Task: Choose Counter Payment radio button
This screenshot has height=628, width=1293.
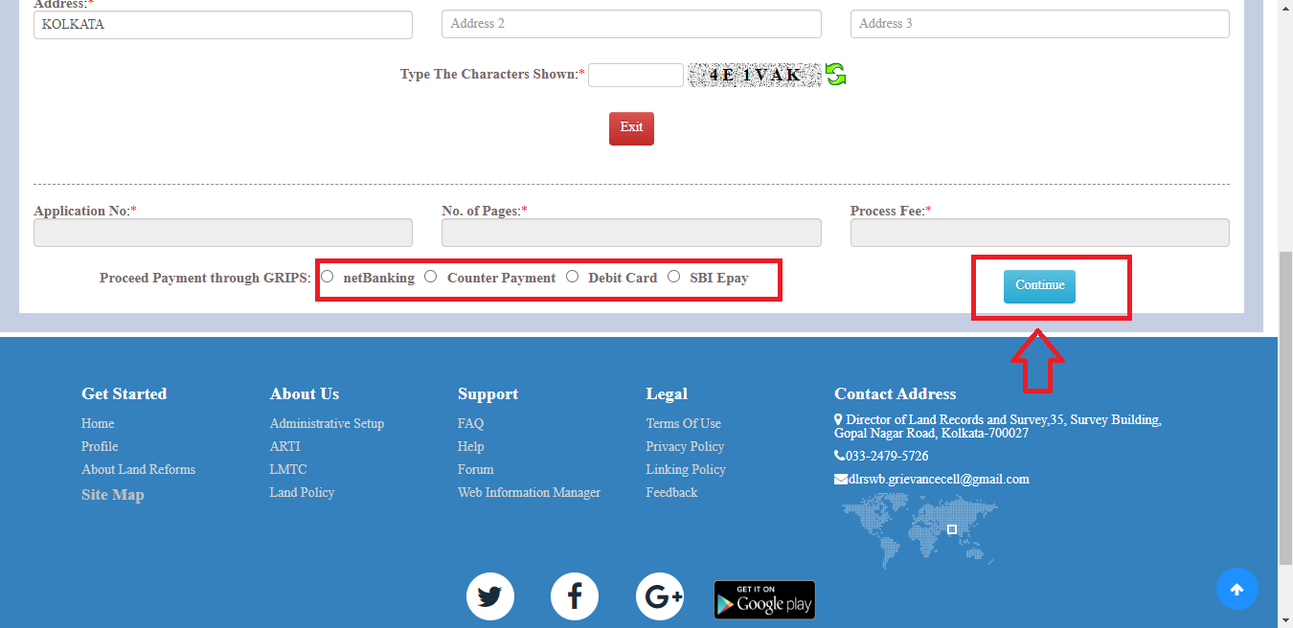Action: 431,277
